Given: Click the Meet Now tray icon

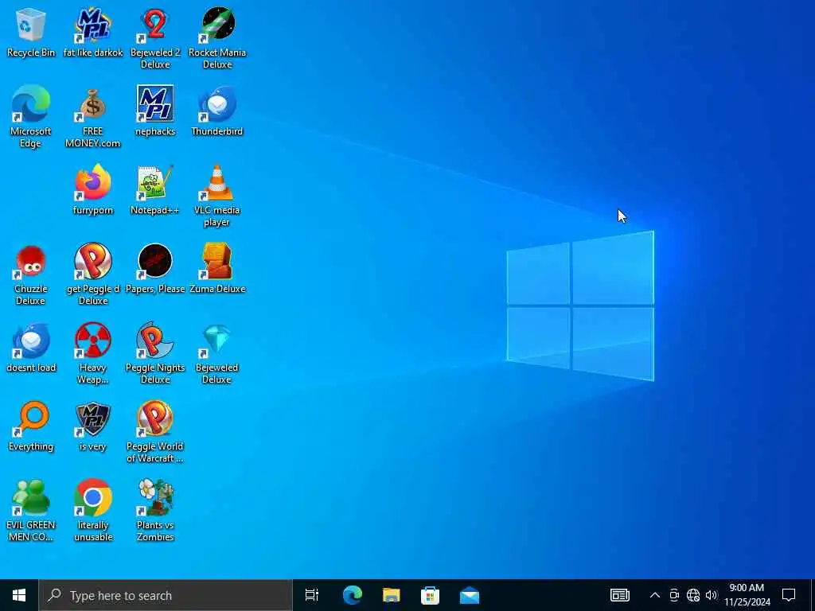Looking at the screenshot, I should (x=674, y=595).
